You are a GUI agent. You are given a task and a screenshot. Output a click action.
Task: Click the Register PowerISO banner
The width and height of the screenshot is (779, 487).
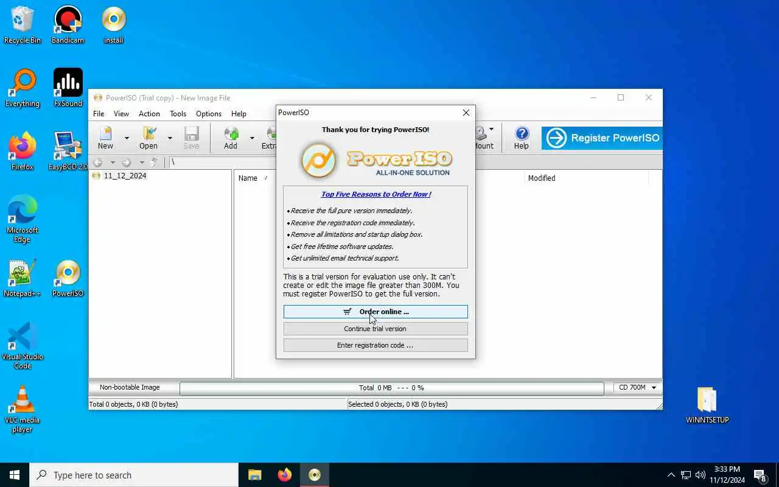tap(601, 138)
